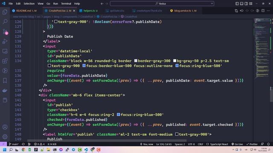Open the Selection menu

click(29, 4)
